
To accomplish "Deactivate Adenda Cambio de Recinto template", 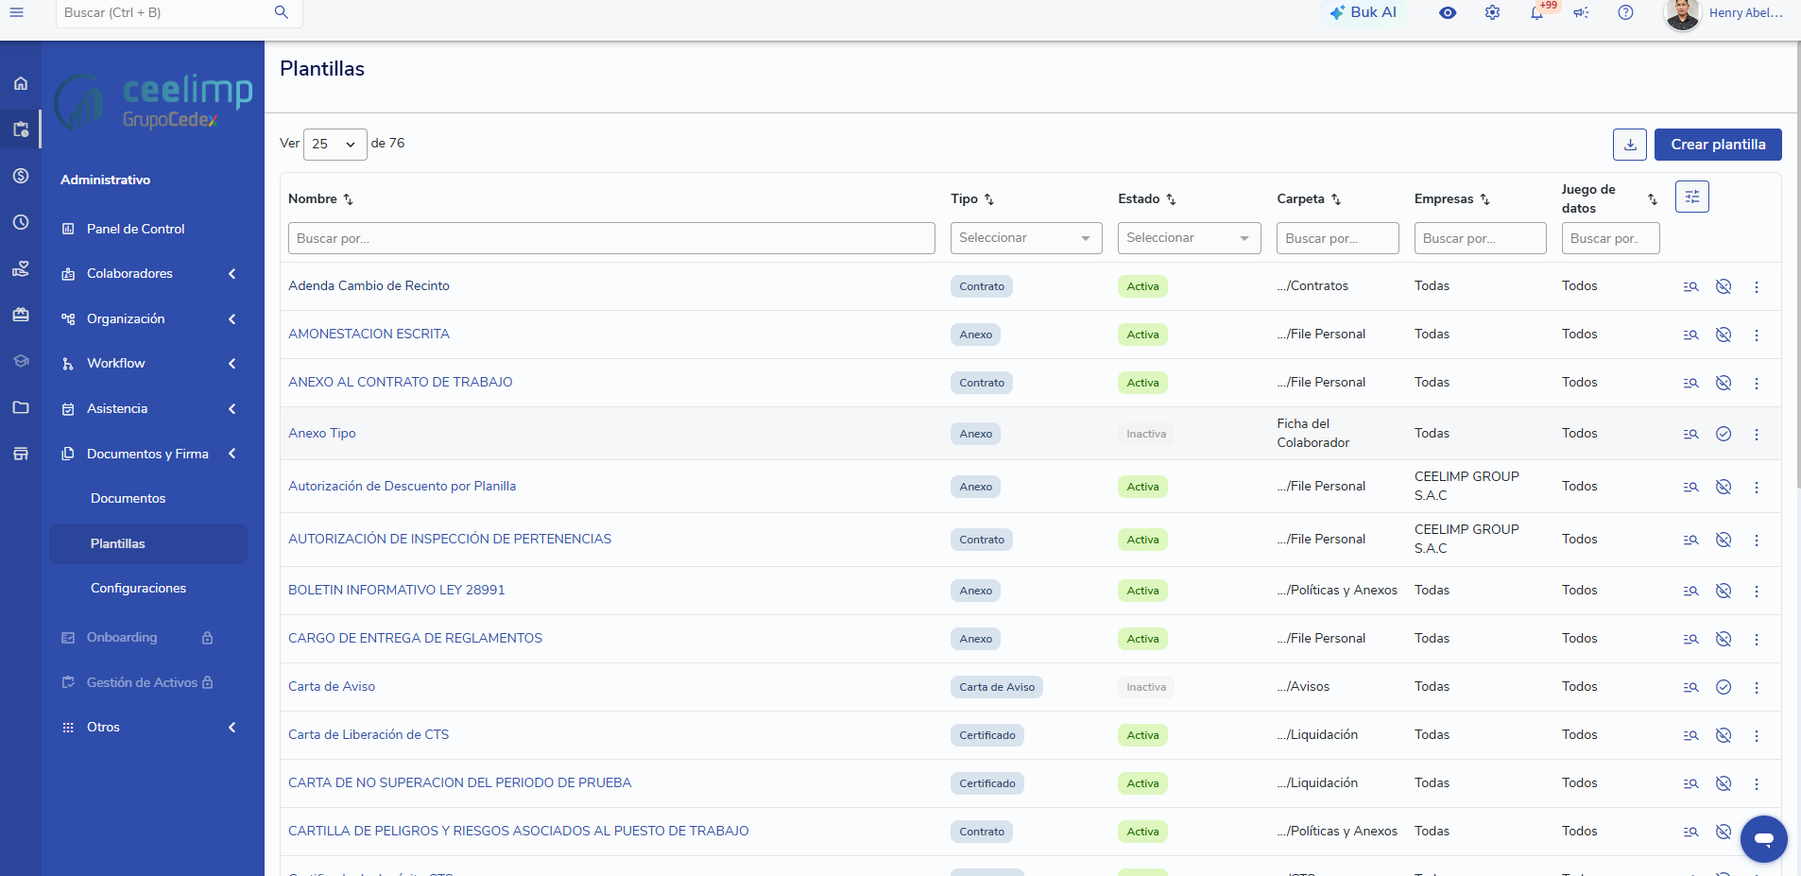I will click(x=1724, y=286).
